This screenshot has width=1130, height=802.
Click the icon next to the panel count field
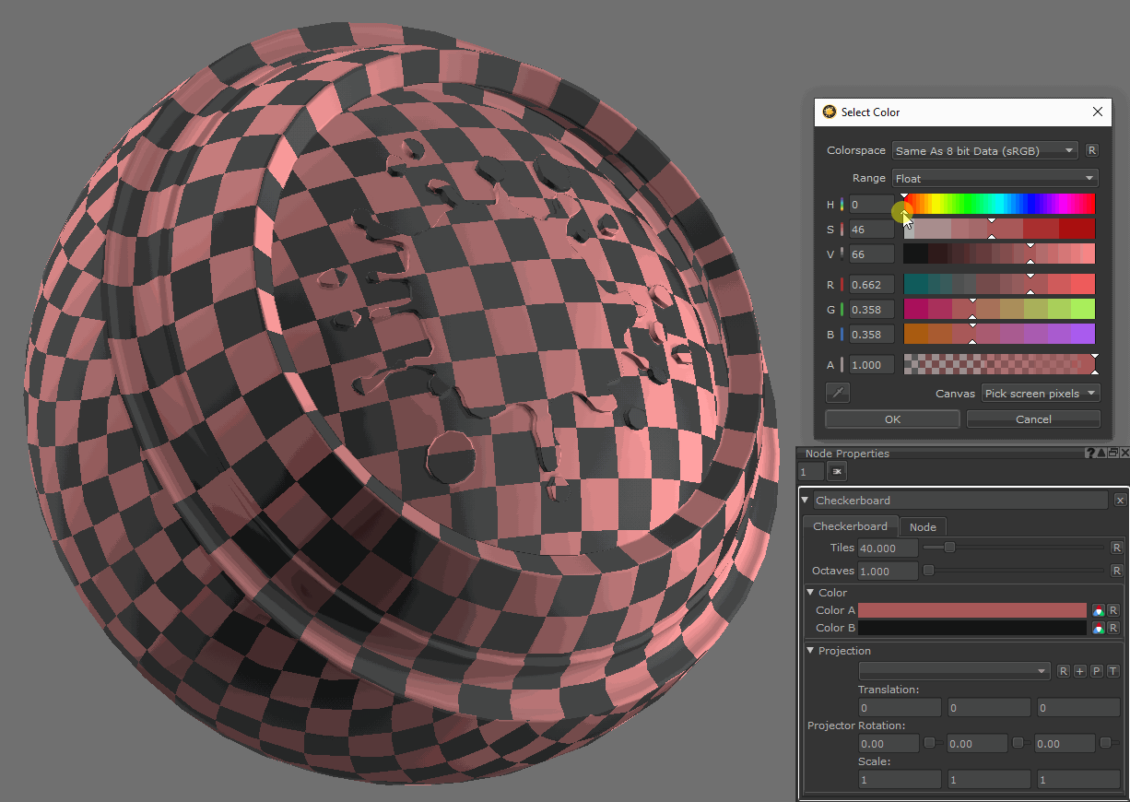point(837,472)
